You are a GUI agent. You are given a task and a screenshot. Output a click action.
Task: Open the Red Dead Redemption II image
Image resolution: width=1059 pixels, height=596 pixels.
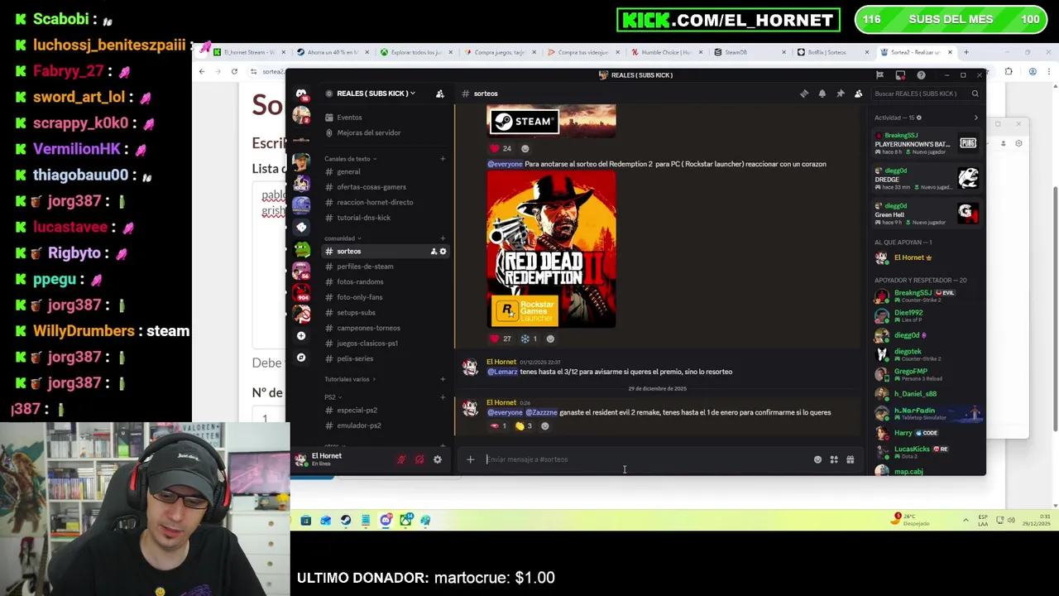(551, 249)
